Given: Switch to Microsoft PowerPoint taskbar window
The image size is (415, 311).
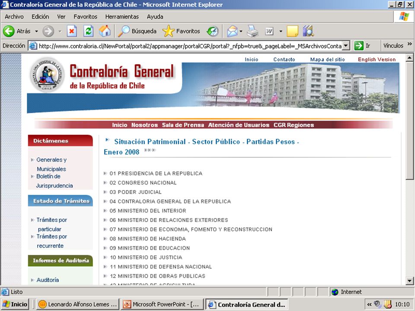Looking at the screenshot, I should tap(162, 305).
